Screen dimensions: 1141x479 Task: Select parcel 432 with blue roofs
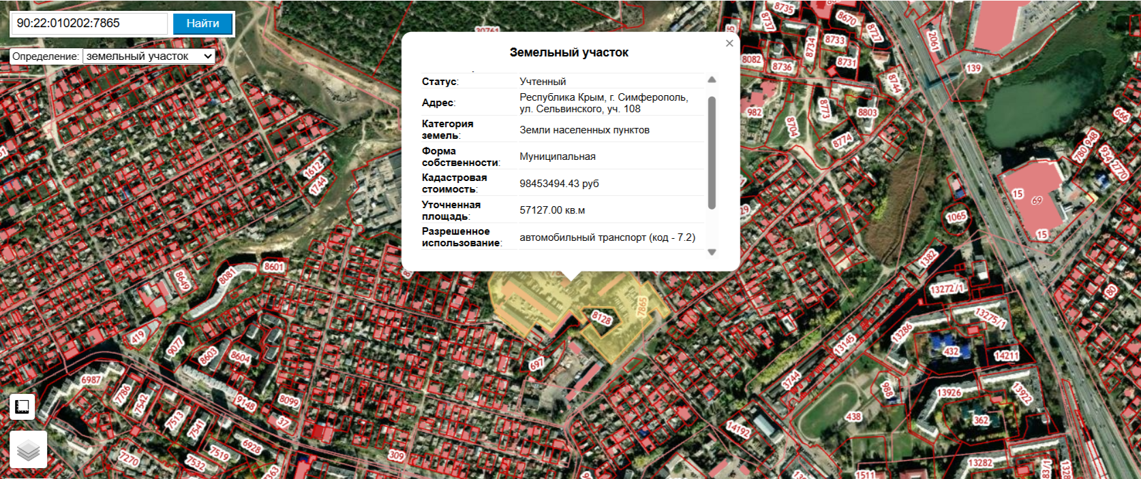(952, 351)
